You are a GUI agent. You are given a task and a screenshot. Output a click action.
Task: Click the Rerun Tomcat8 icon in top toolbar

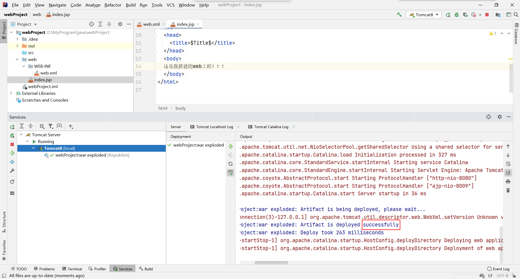tap(448, 15)
